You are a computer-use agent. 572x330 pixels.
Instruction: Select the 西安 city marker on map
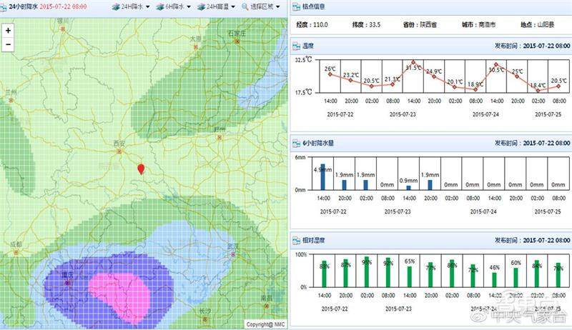coord(120,151)
